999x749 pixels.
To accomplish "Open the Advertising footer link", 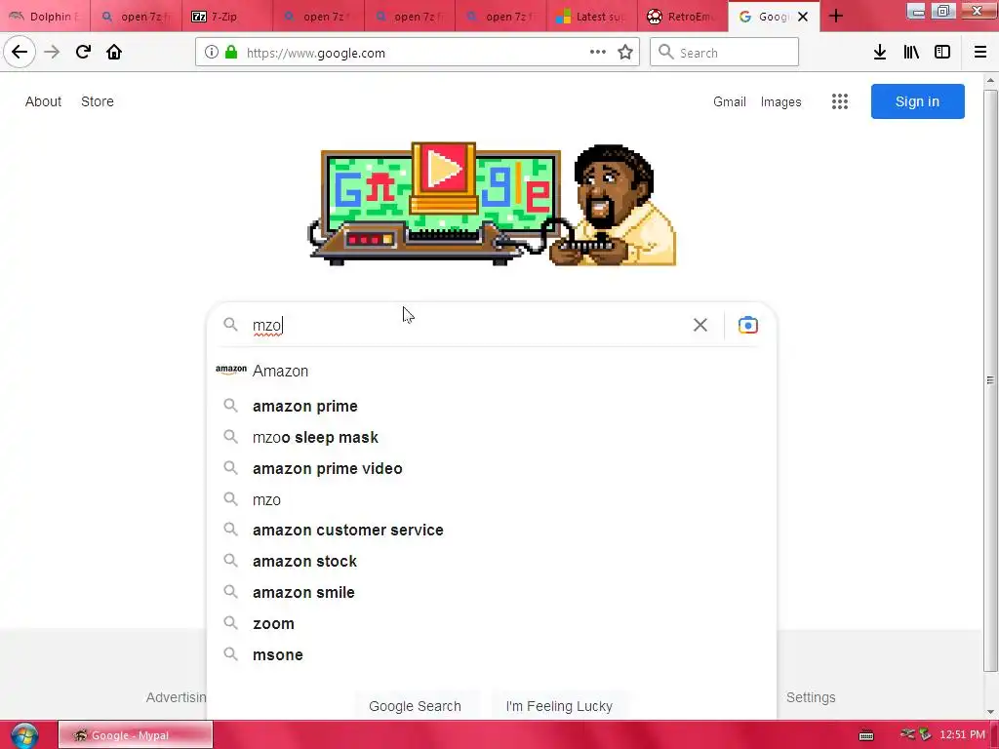I will [x=176, y=697].
